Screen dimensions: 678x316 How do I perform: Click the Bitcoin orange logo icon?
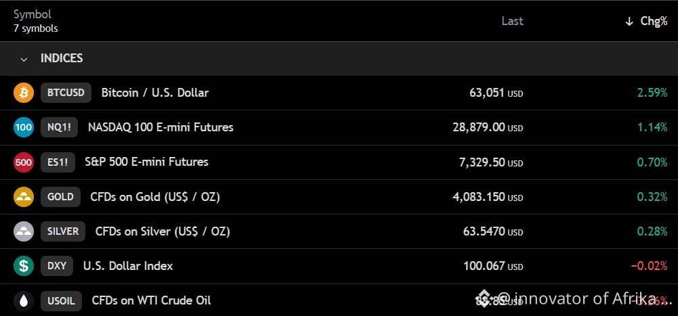pos(23,93)
